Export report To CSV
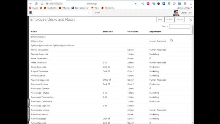 (x=180, y=20)
